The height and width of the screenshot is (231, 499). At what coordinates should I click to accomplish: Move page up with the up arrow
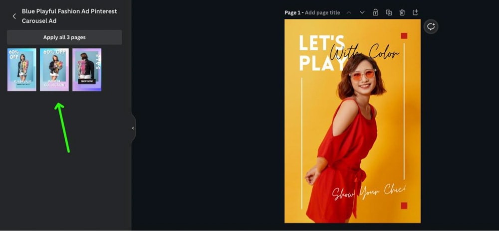[x=349, y=12]
